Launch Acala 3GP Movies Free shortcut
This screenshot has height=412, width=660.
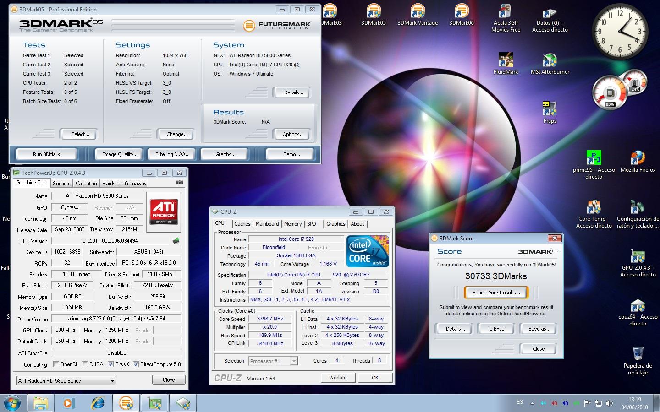coord(506,18)
